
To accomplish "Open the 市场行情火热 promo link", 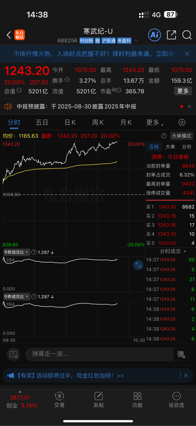I will 96,54.
